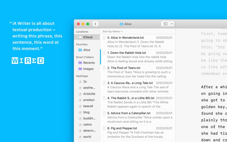Open the Sort by Name dropdown
Image resolution: width=227 pixels, height=142 pixels.
[x=112, y=32]
